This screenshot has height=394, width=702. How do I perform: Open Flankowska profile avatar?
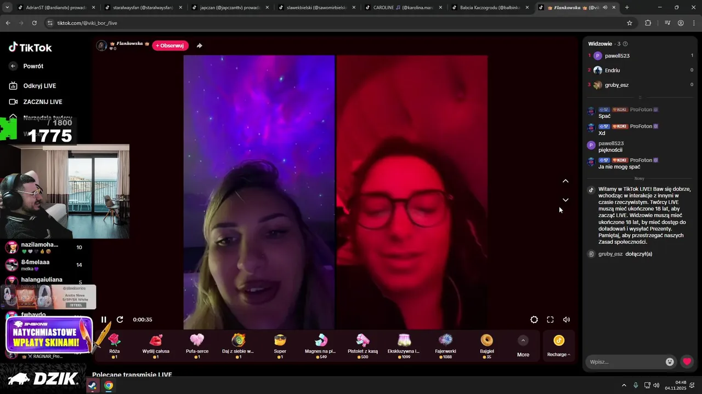101,46
